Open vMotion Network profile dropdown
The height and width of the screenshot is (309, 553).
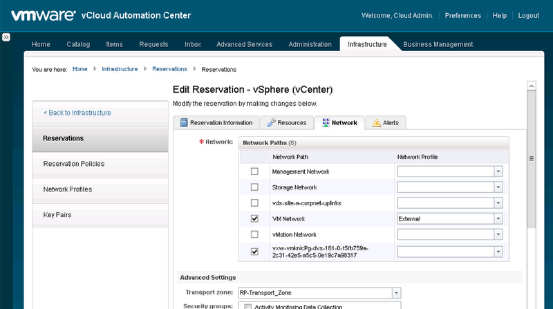pos(498,234)
